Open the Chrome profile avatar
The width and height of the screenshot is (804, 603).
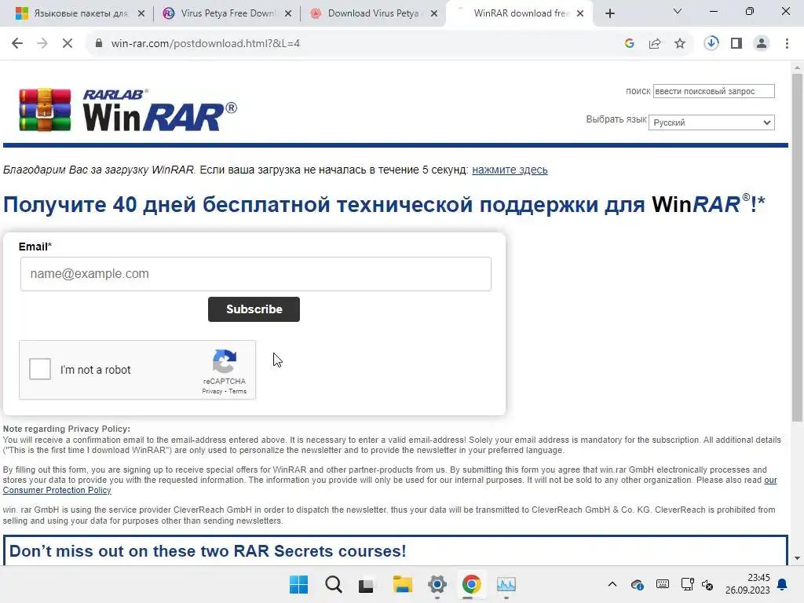point(762,44)
